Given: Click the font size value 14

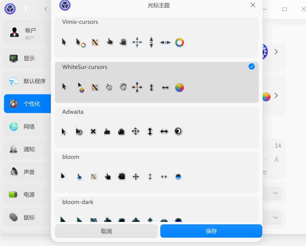Looking at the screenshot, I should [278, 146].
